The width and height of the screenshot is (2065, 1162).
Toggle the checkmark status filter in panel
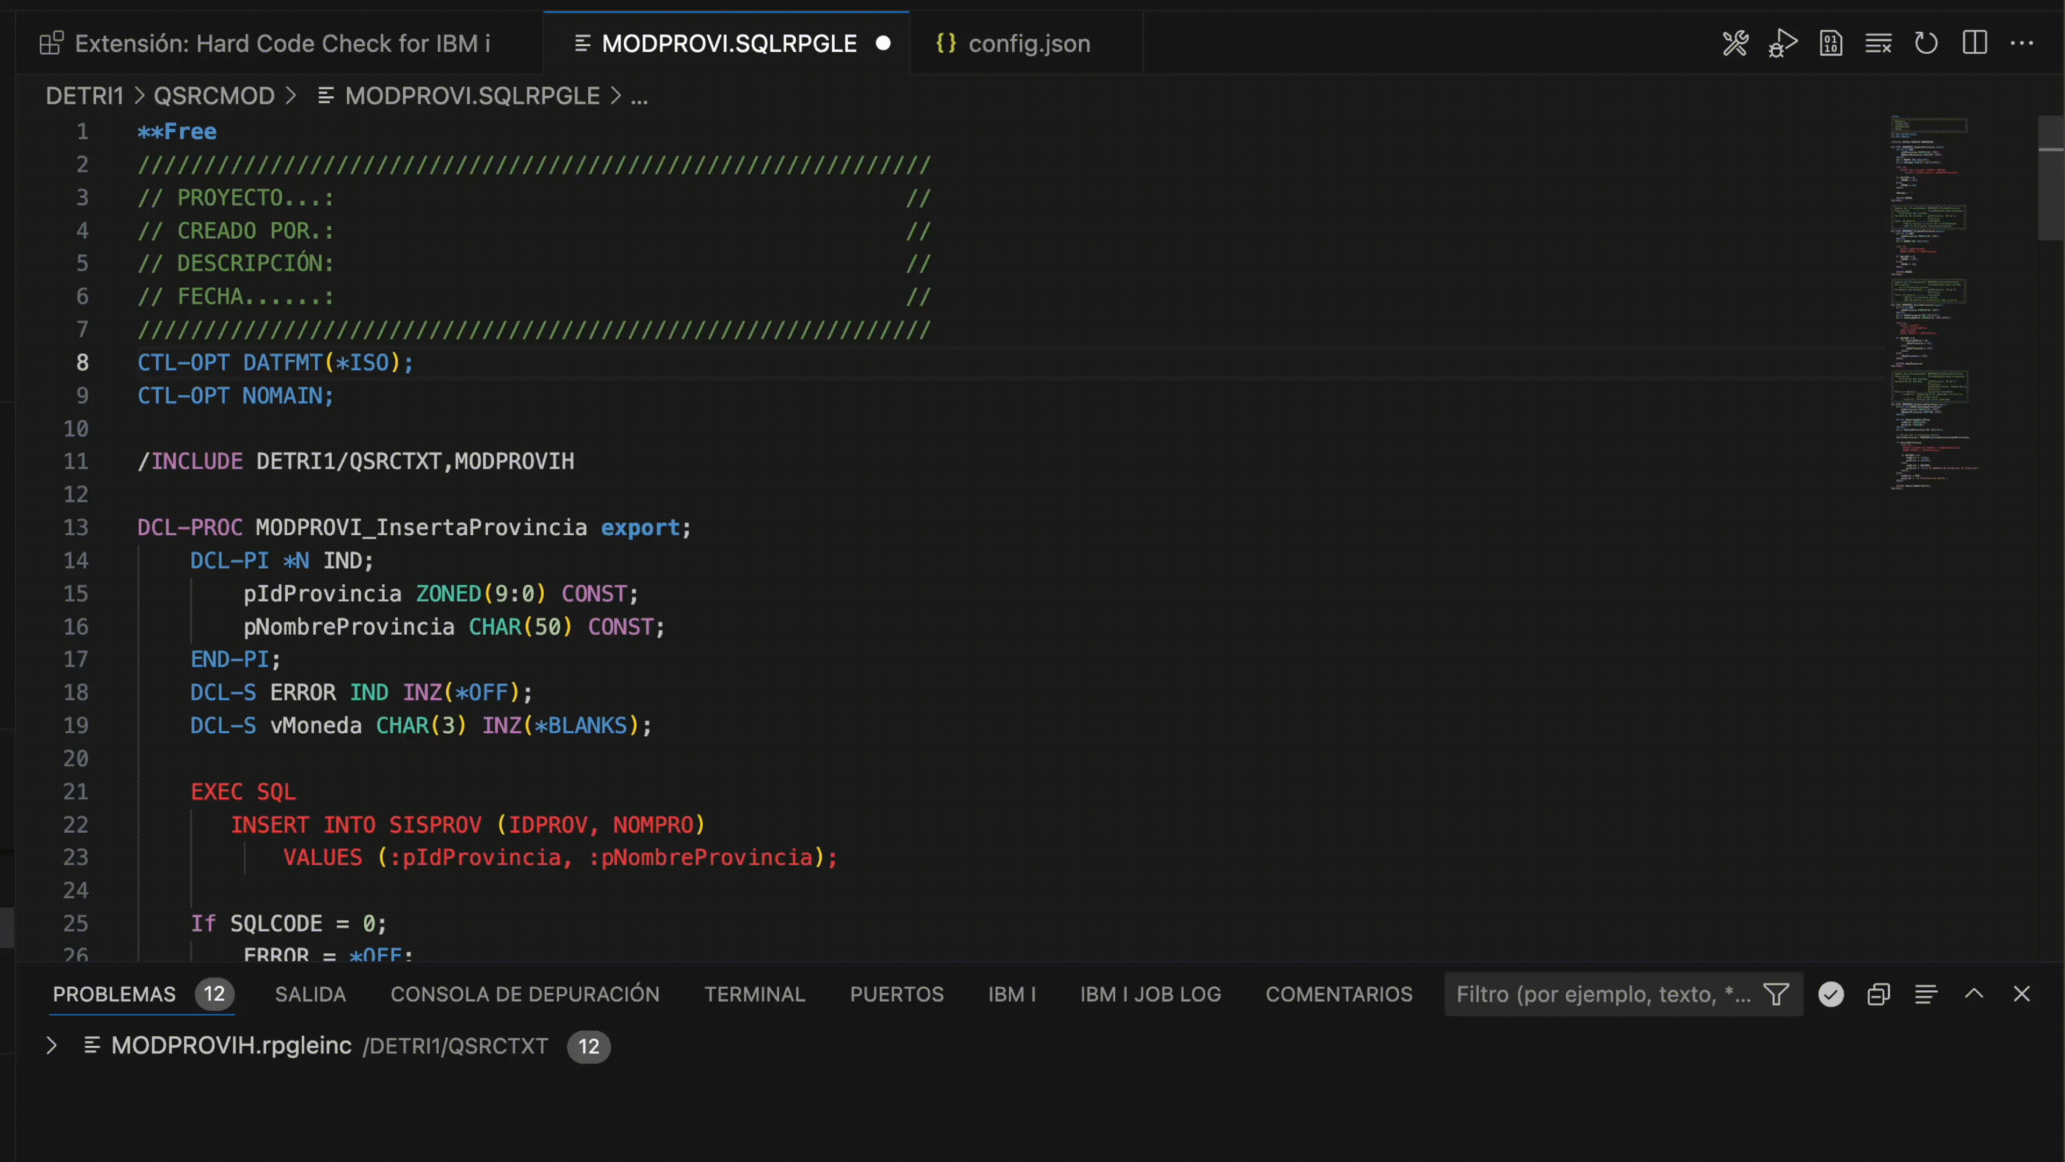click(1831, 994)
